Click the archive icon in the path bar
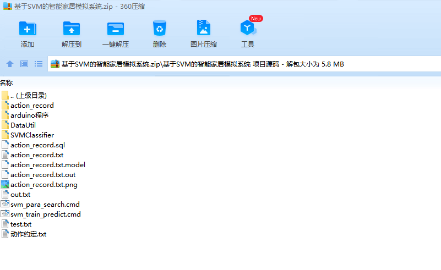The height and width of the screenshot is (270, 441). tap(55, 64)
